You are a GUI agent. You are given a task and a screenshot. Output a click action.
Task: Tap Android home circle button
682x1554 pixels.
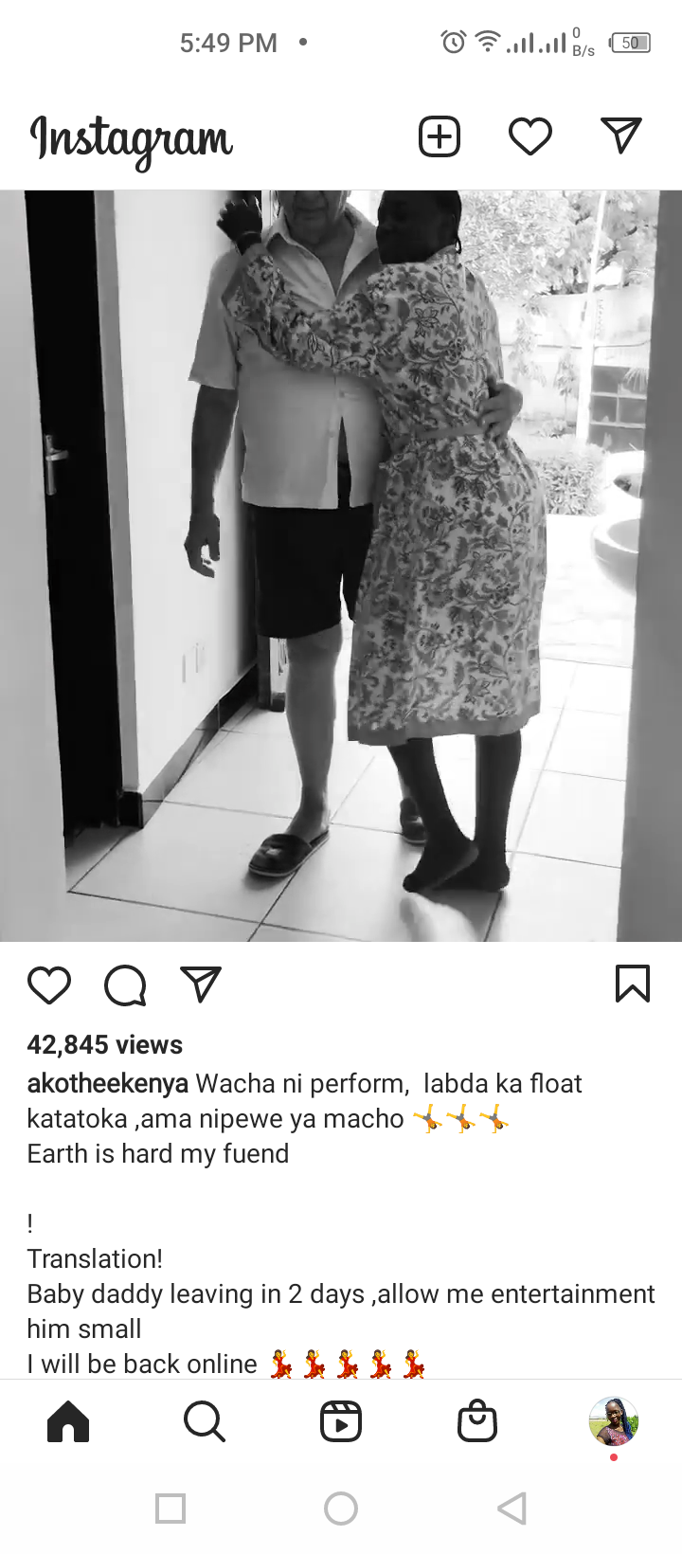(x=341, y=1509)
